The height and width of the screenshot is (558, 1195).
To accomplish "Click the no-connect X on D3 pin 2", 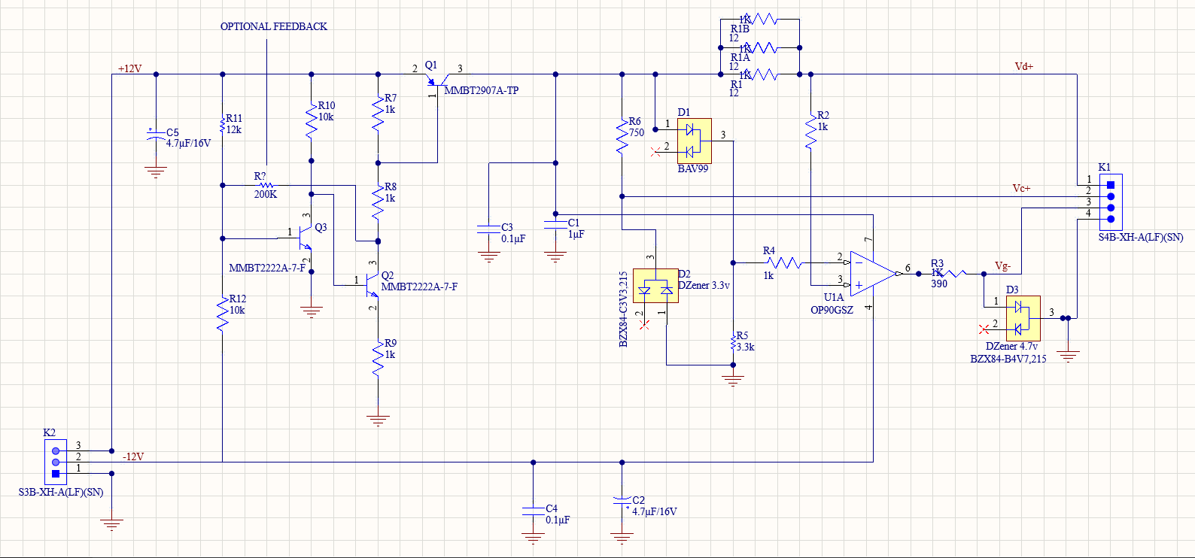I will pyautogui.click(x=984, y=329).
